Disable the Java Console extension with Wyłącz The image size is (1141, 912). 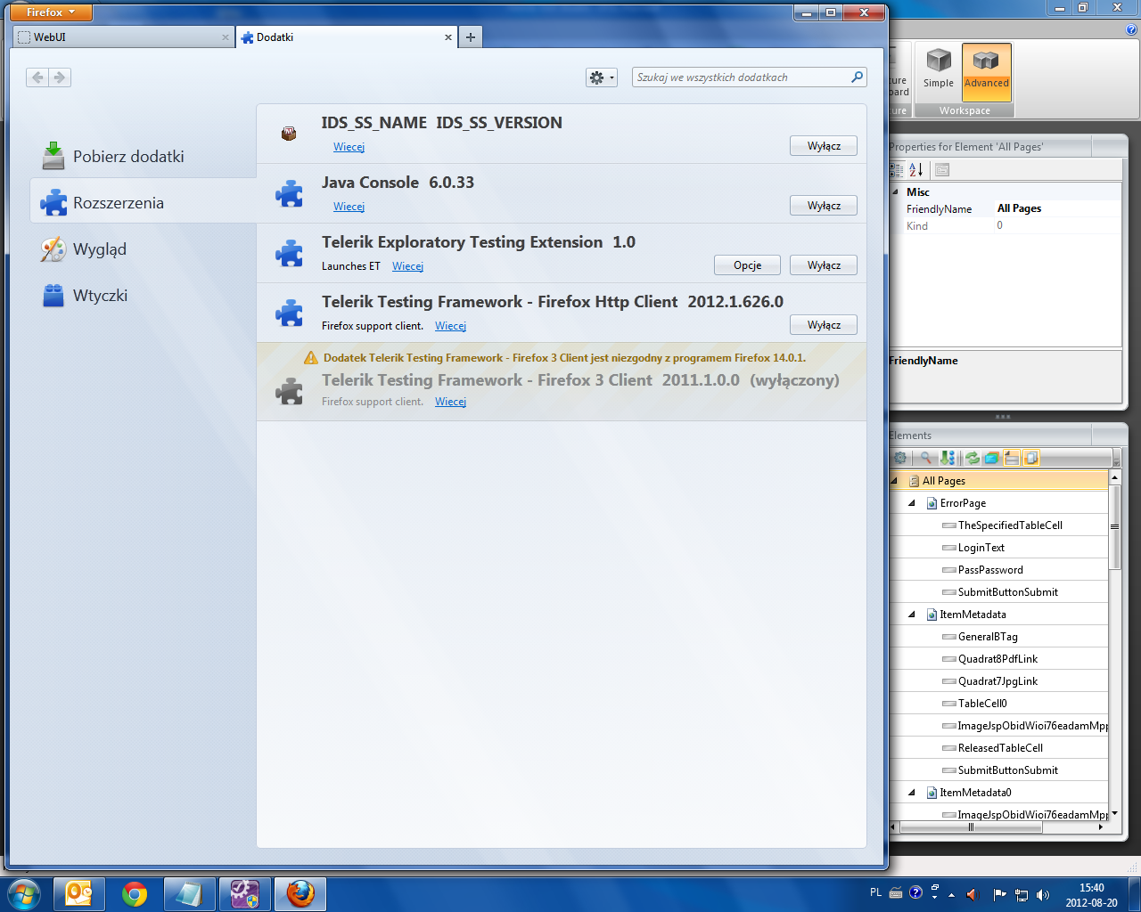824,206
